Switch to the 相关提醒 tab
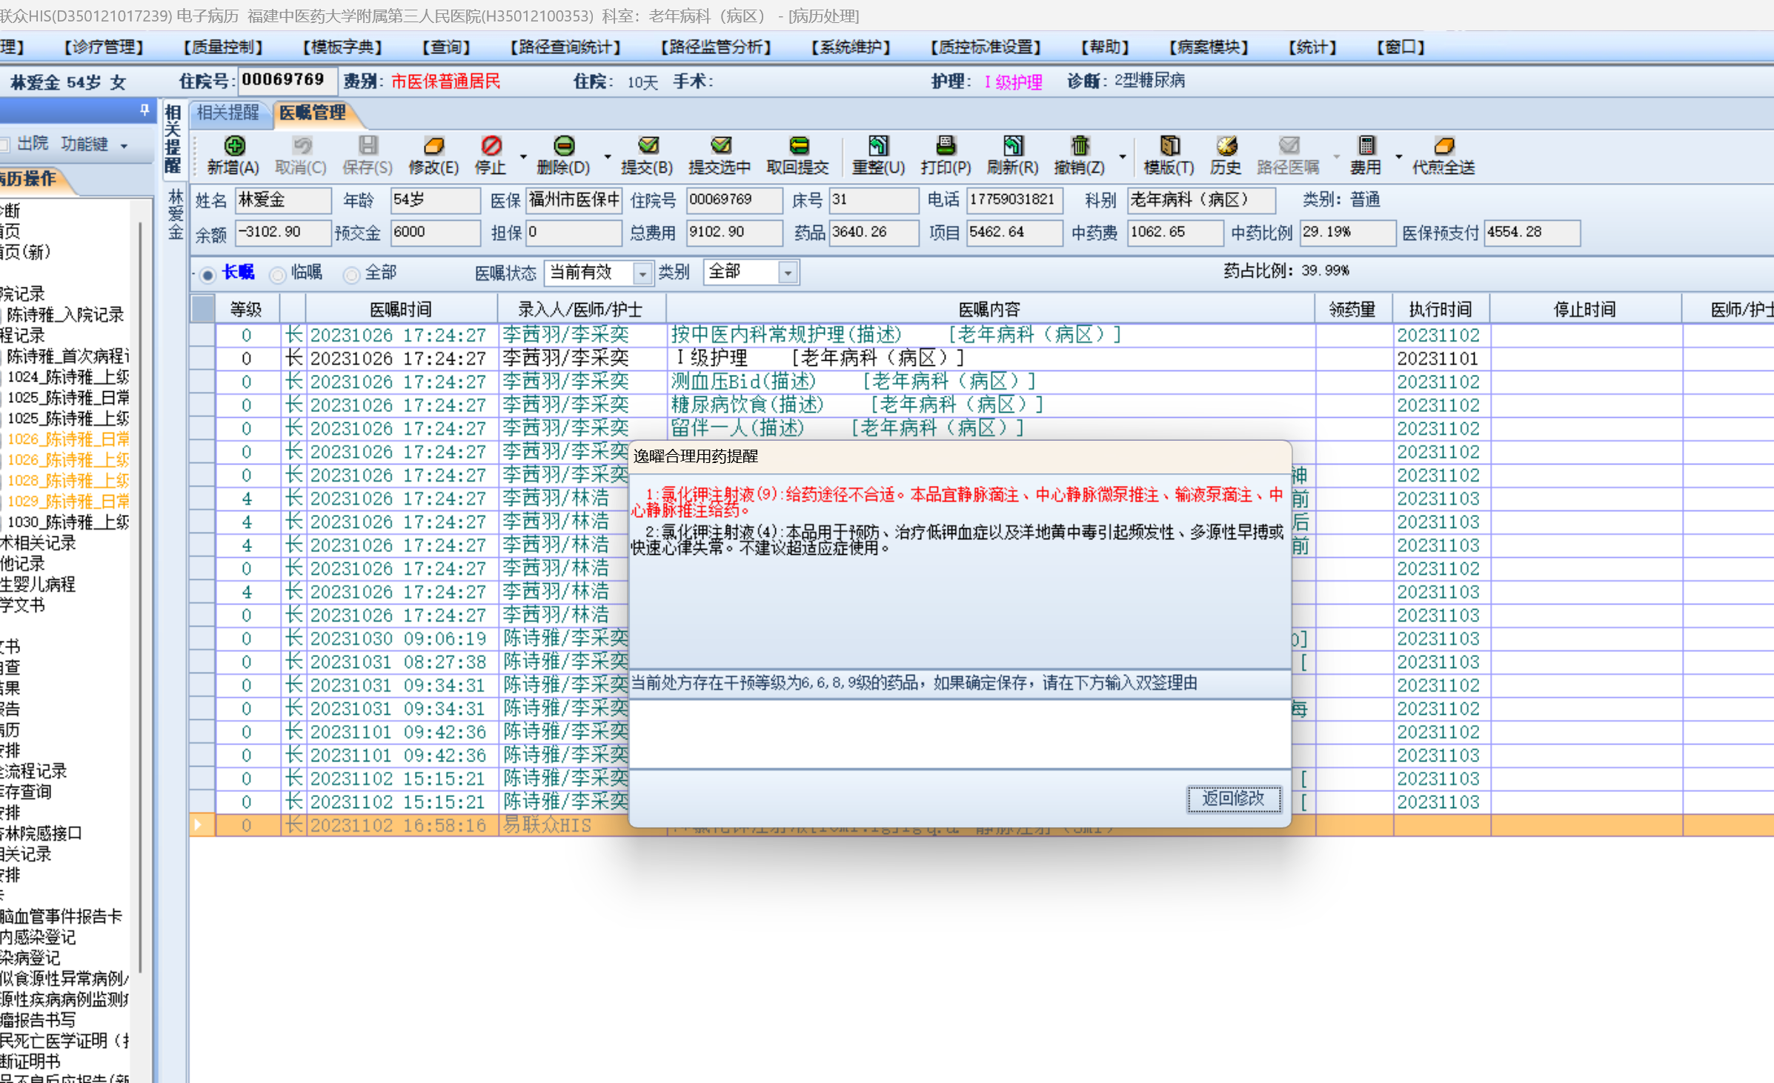This screenshot has height=1083, width=1774. tap(227, 113)
